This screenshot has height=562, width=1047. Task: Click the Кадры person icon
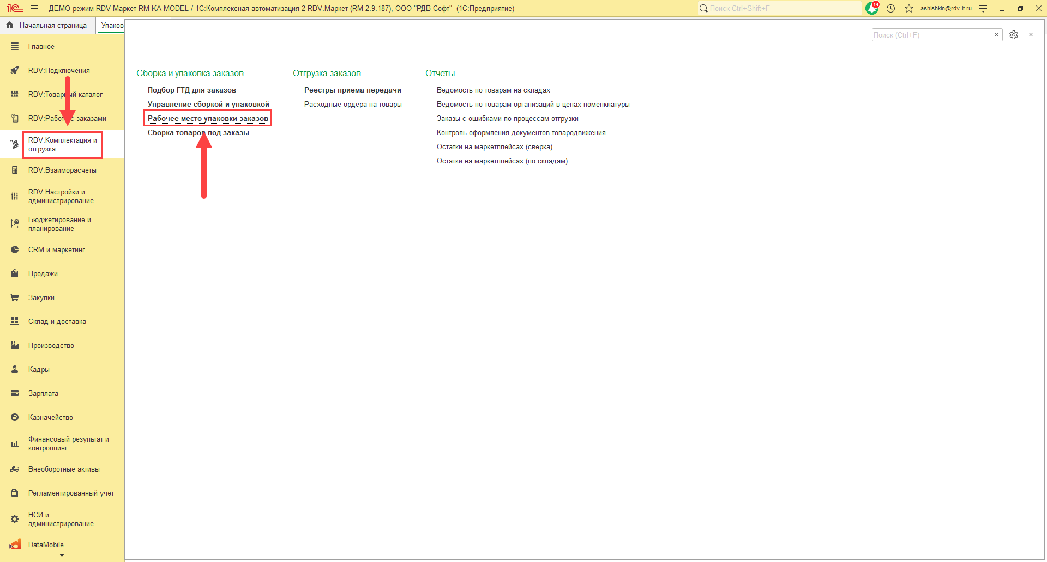coord(15,369)
